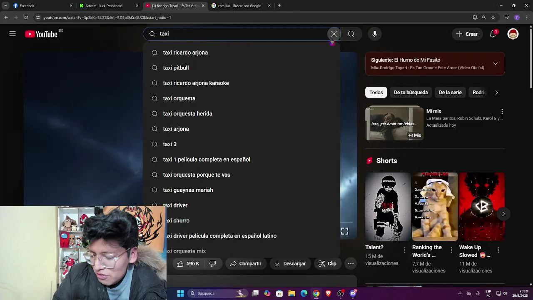This screenshot has width=533, height=300.
Task: Create a Clip with the scissors button
Action: pyautogui.click(x=327, y=264)
